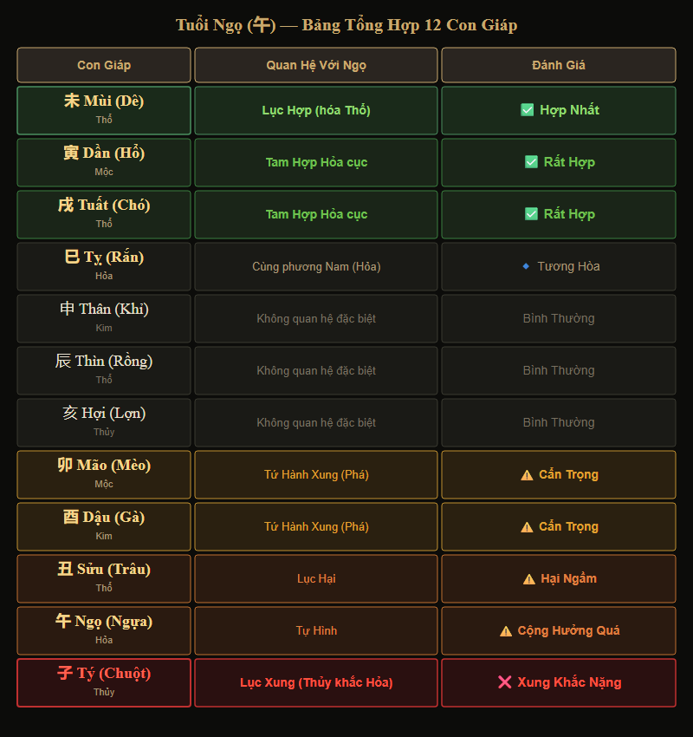
Task: Click the Lục Hợp (hóa Thổ) cell
Action: pos(316,110)
